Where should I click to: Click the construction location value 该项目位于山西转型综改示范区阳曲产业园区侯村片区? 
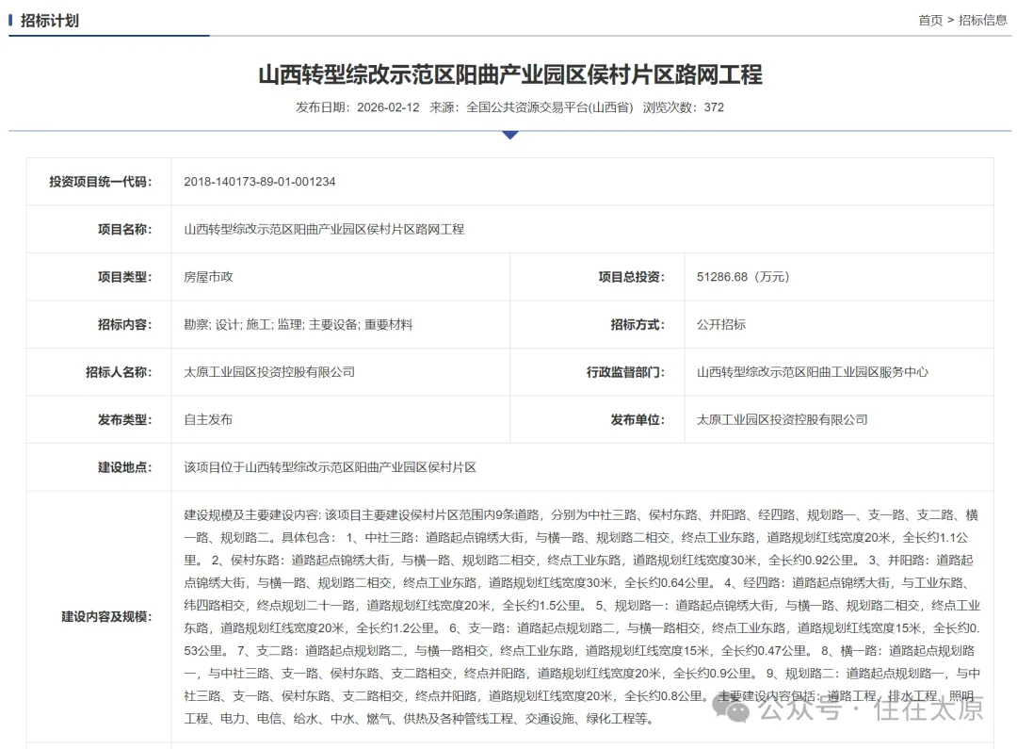coord(331,467)
